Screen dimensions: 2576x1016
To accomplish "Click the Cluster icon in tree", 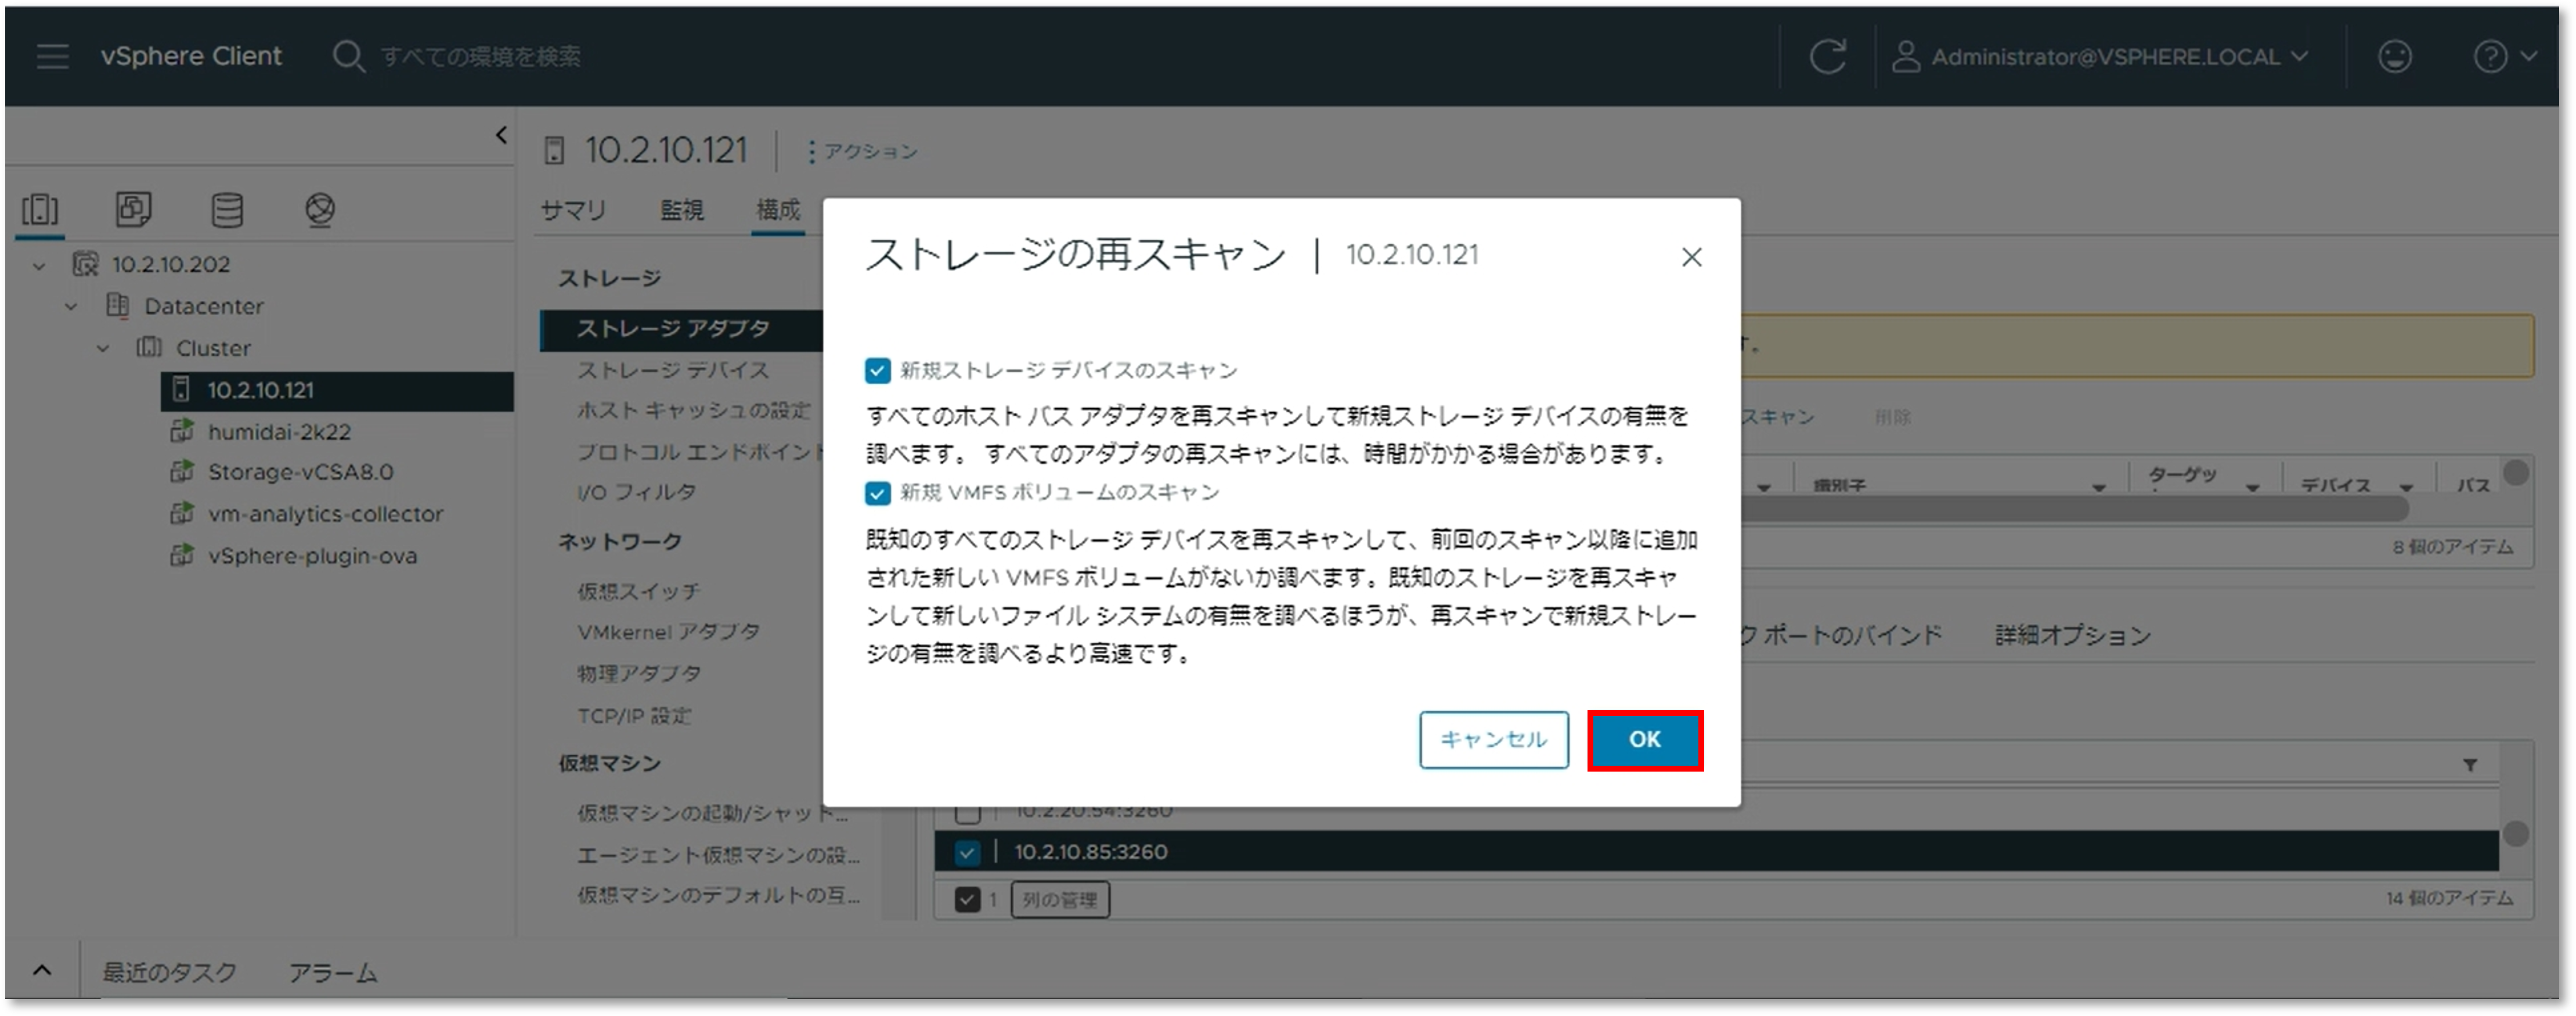I will (149, 347).
